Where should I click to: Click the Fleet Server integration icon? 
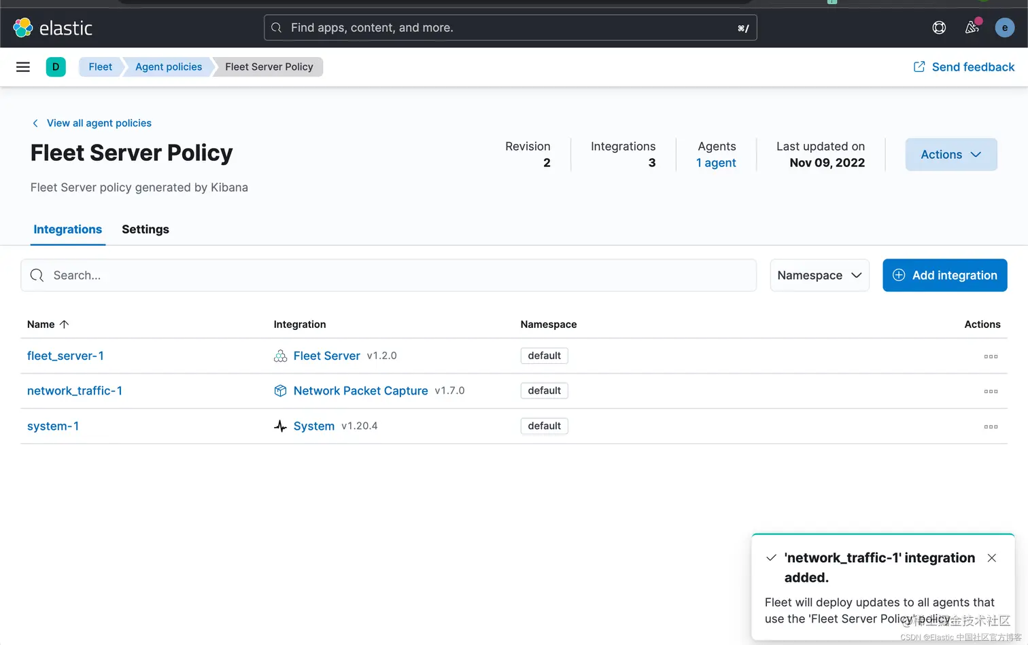tap(280, 356)
